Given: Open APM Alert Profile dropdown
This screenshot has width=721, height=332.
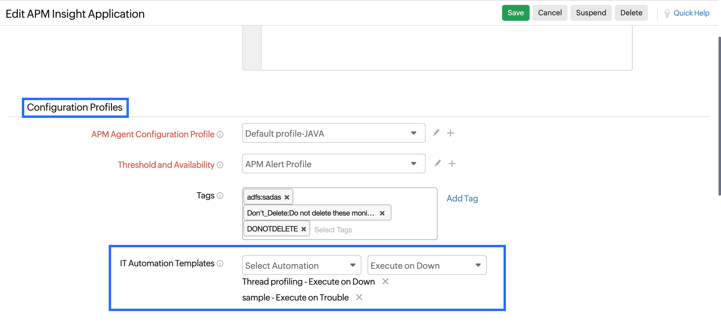Looking at the screenshot, I should point(333,164).
